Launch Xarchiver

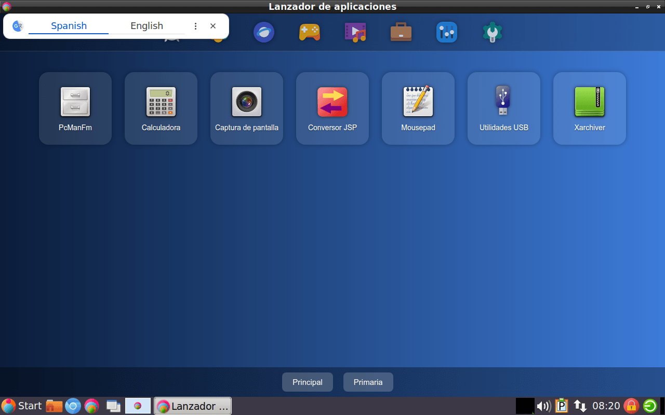point(589,108)
